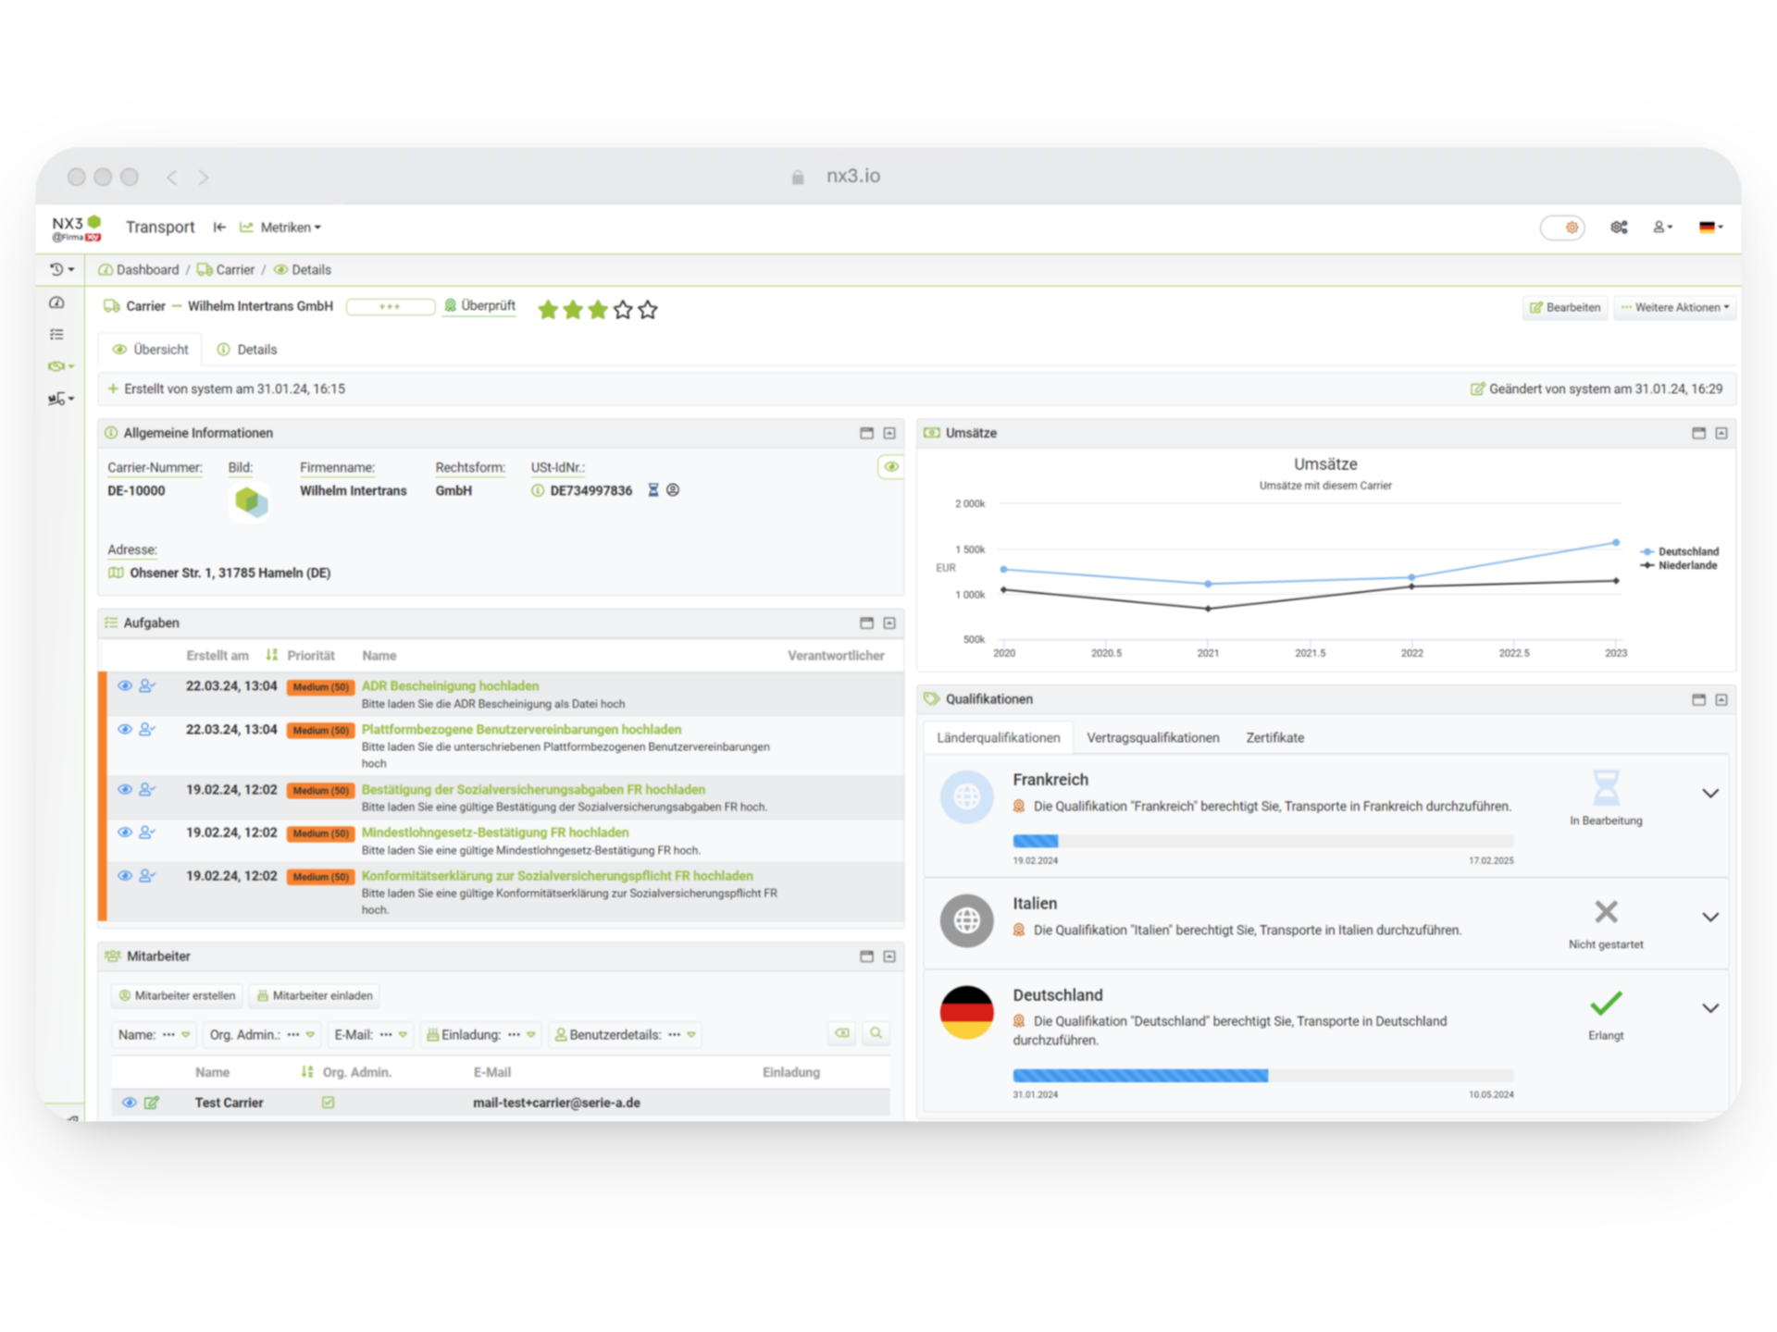
Task: Toggle Org. Admin checkbox for Test Carrier
Action: coord(328,1103)
